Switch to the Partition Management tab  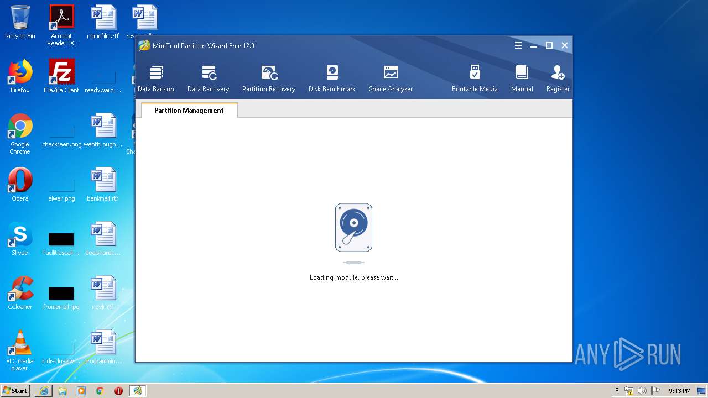click(189, 110)
